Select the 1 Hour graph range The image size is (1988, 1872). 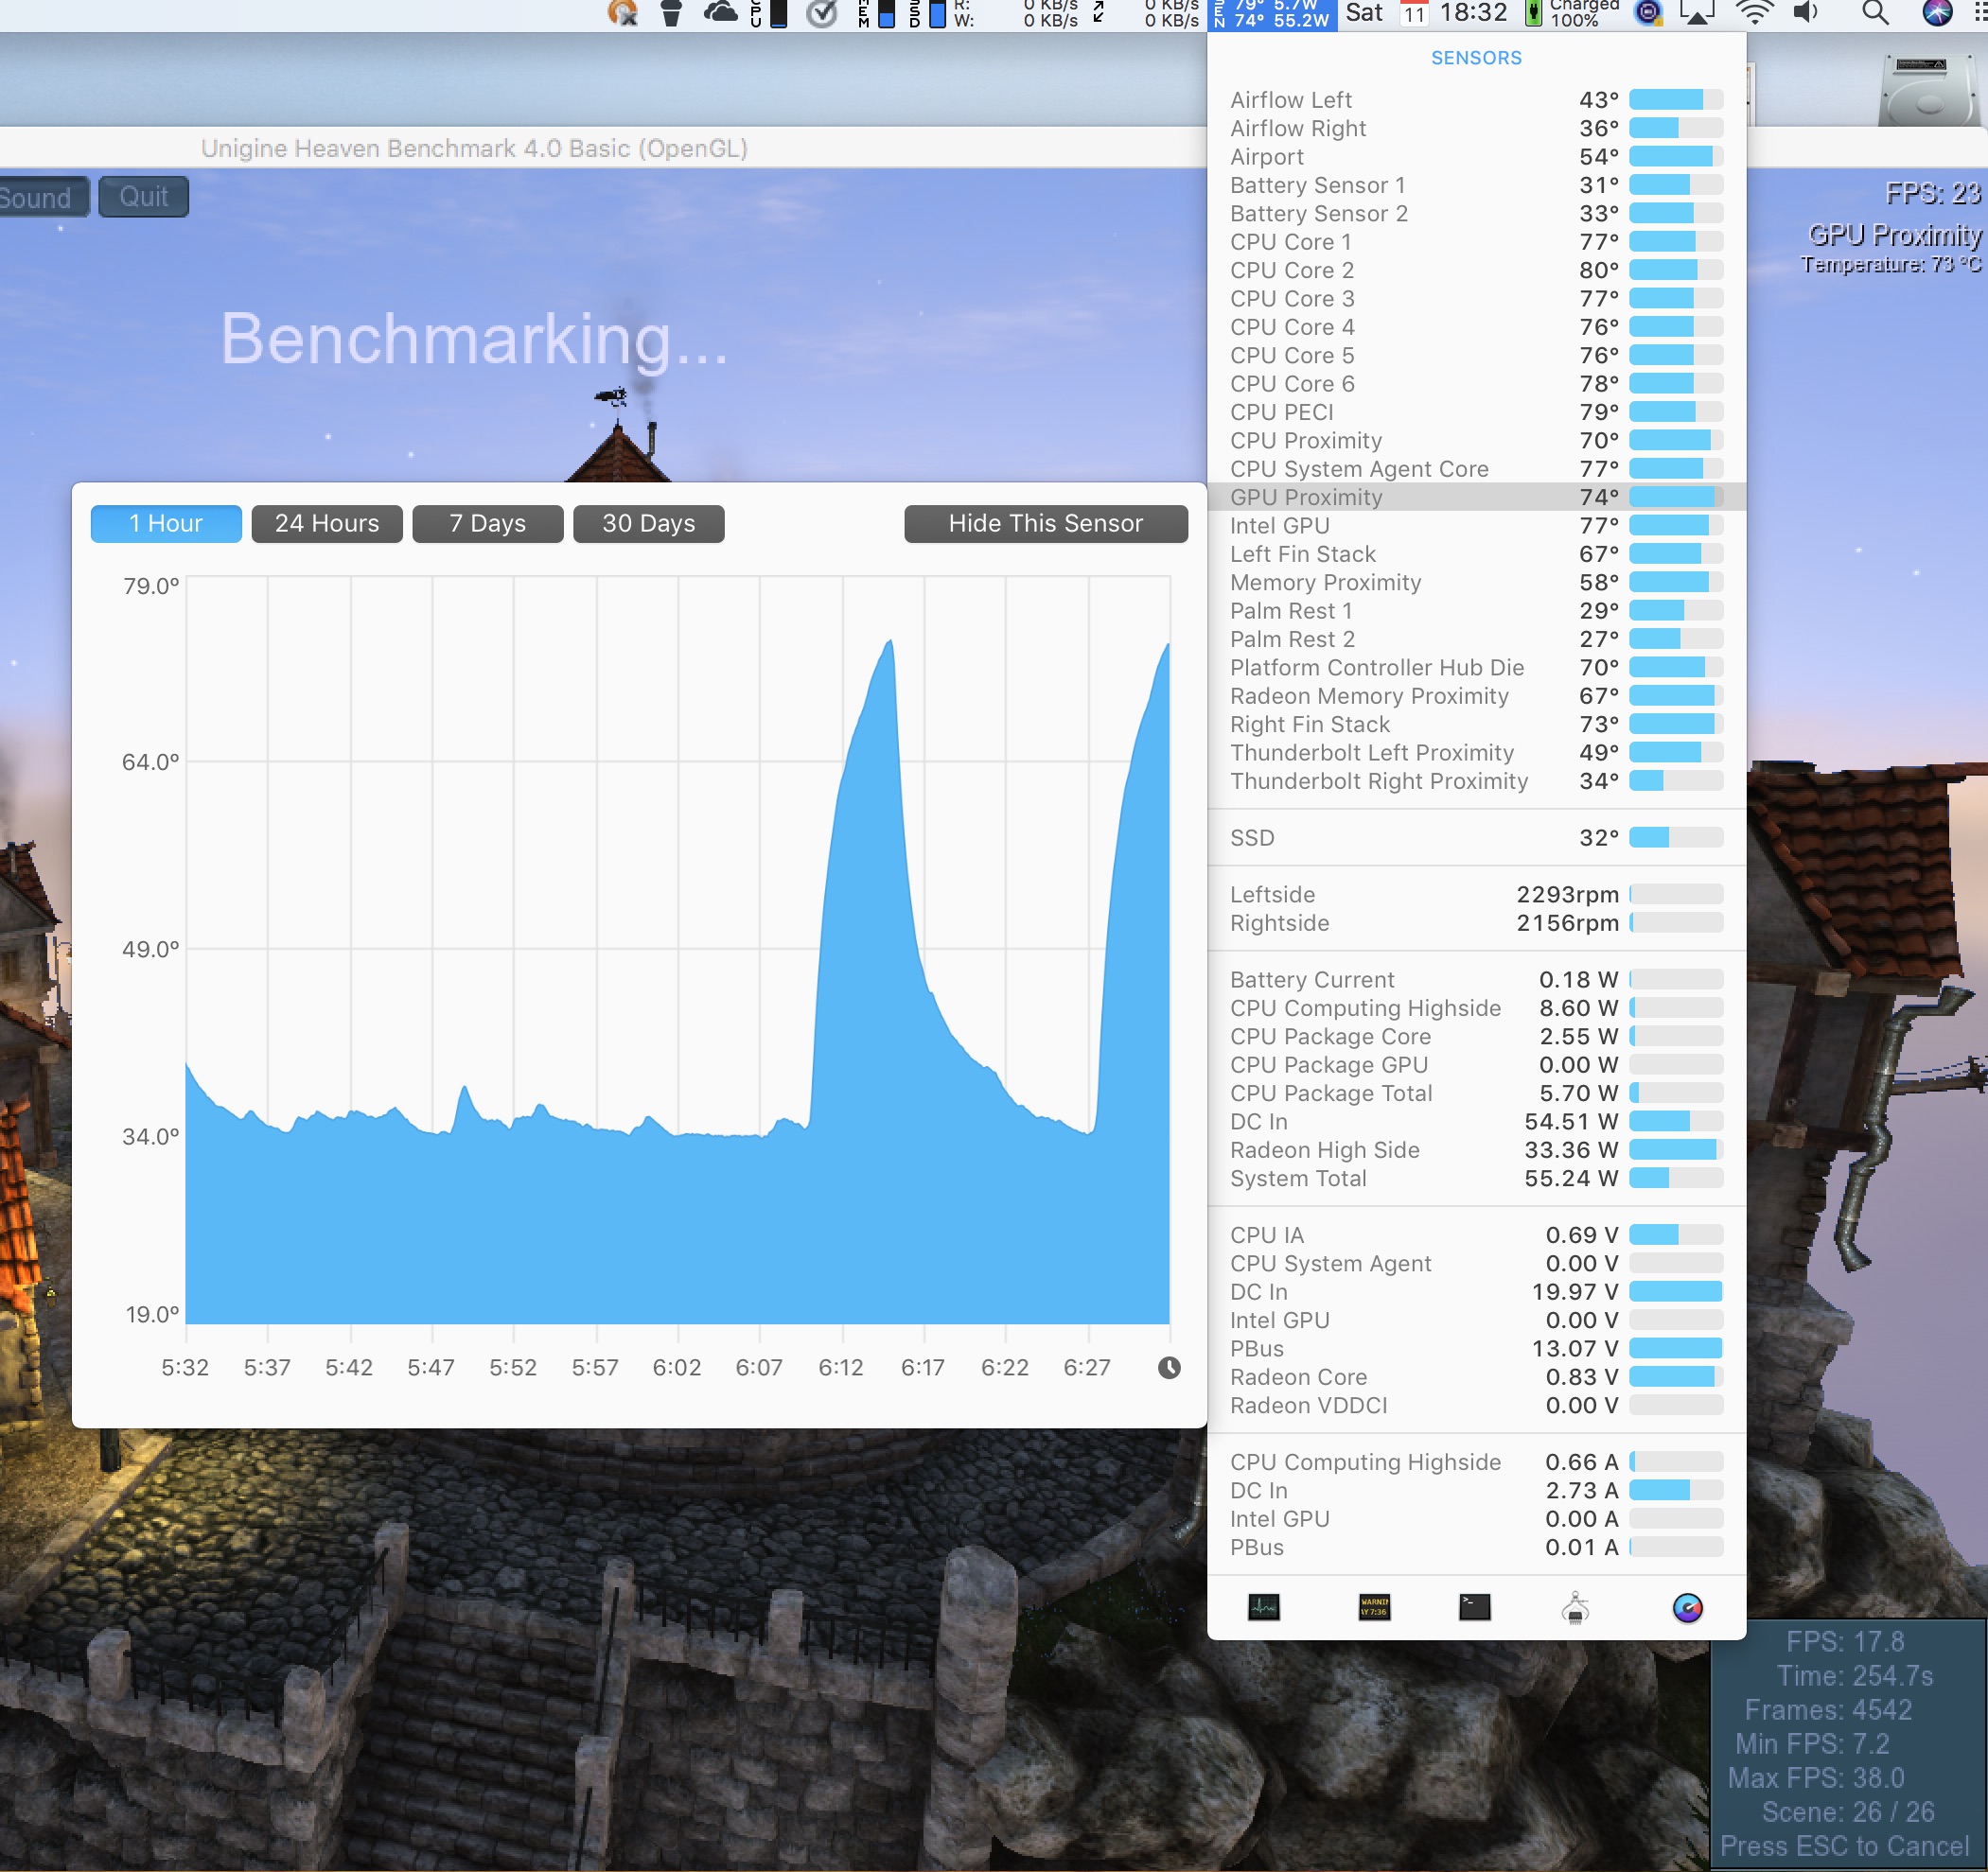tap(166, 524)
